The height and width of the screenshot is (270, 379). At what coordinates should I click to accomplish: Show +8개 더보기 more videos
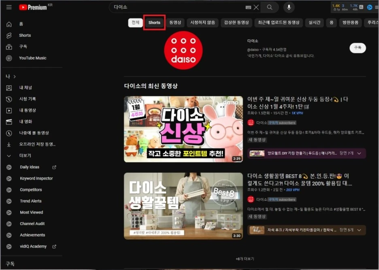pyautogui.click(x=245, y=259)
